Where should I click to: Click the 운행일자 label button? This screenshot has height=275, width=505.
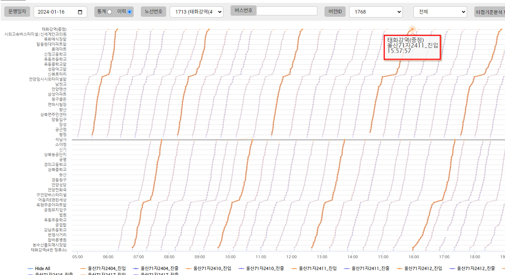click(x=17, y=11)
